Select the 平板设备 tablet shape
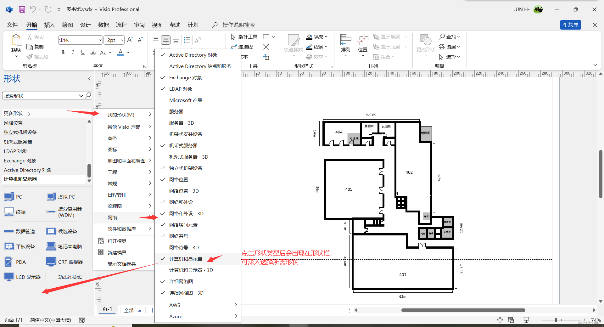 click(x=20, y=246)
